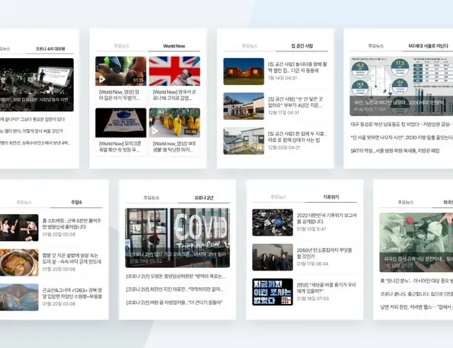Open the white house daytime thumbnail
This screenshot has width=453, height=348.
pos(243,106)
